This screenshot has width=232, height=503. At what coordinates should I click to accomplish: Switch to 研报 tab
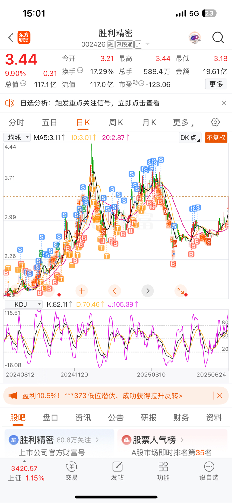(x=148, y=418)
